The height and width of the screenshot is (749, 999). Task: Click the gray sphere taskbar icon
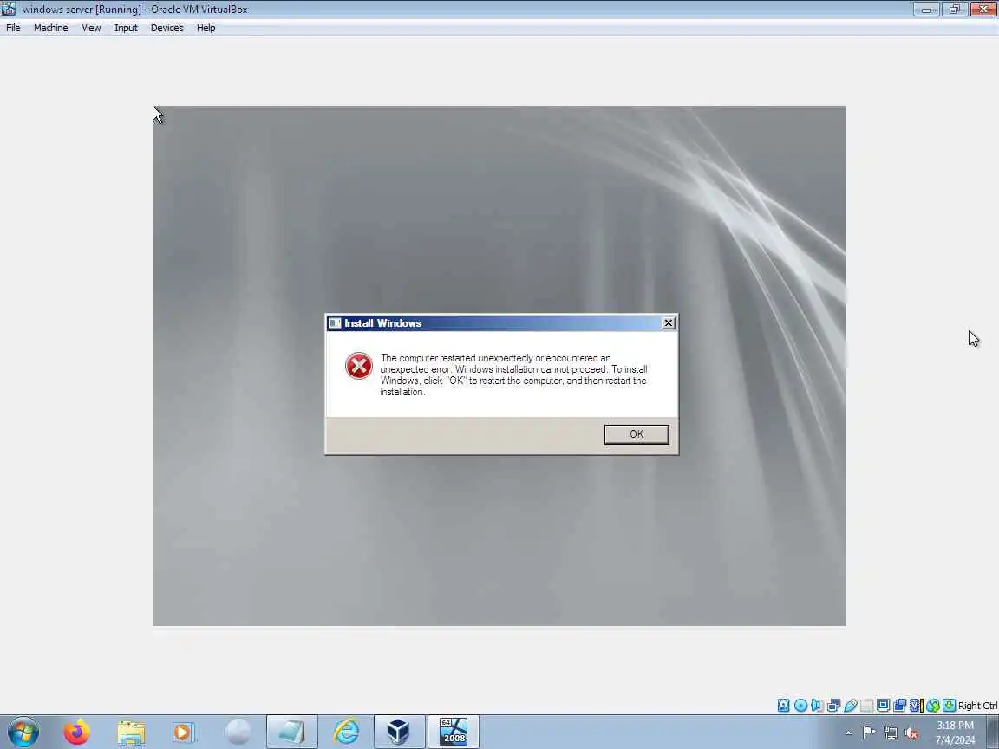238,732
